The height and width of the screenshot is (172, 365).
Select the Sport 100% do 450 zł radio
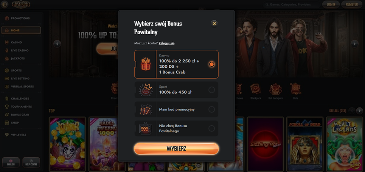coord(211,90)
